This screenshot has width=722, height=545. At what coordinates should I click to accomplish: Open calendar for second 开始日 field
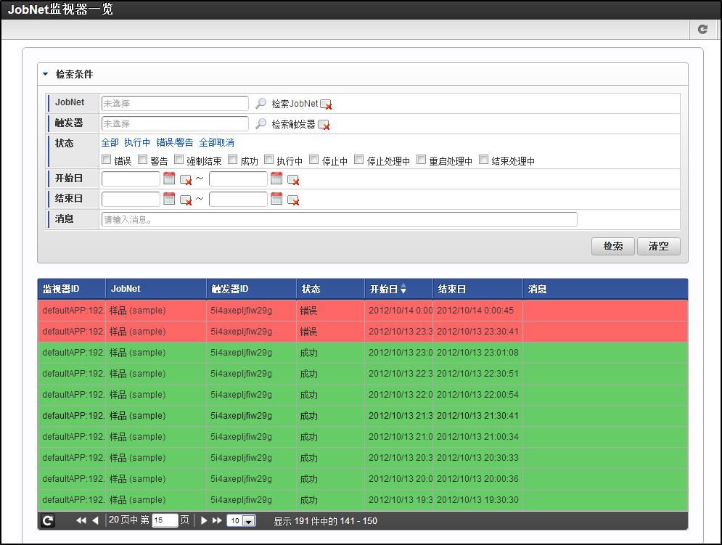tap(276, 179)
